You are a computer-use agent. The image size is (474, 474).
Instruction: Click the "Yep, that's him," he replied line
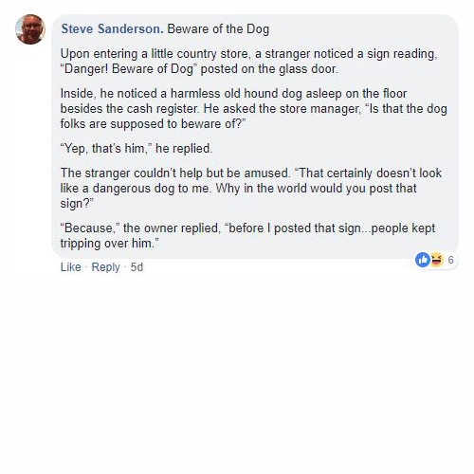(137, 149)
